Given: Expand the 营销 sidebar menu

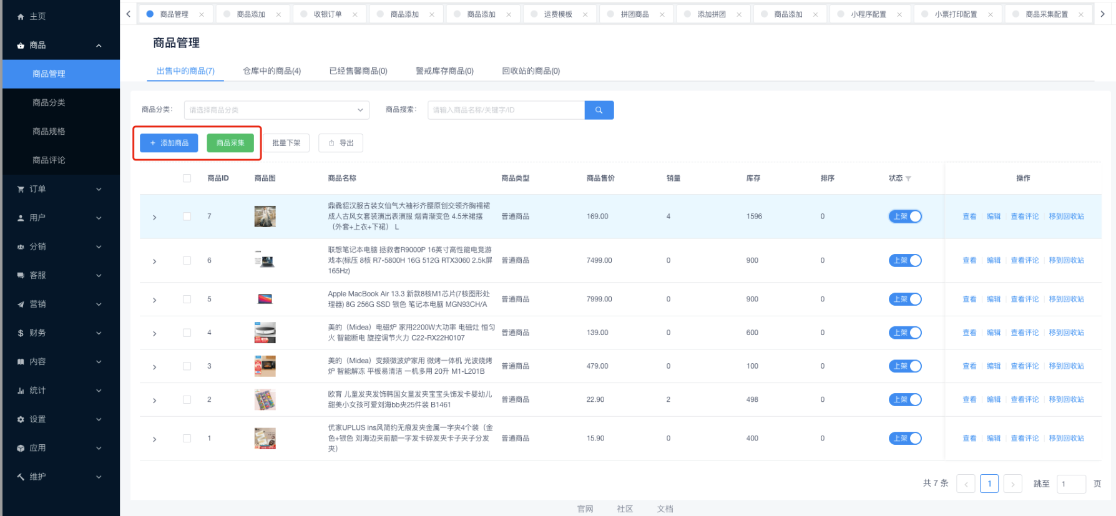Looking at the screenshot, I should click(59, 304).
